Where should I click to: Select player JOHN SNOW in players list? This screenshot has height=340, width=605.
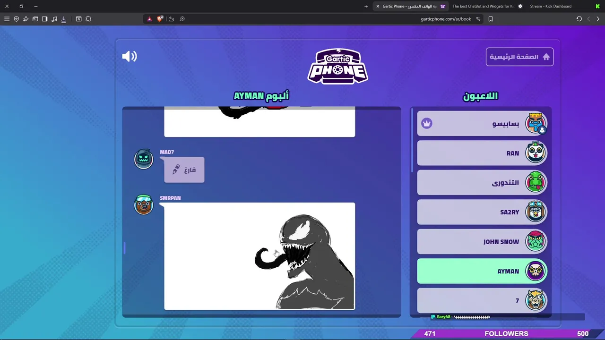(x=482, y=242)
